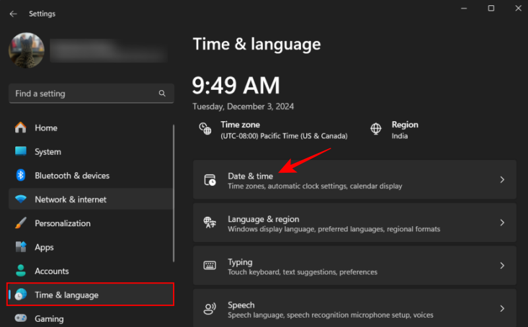This screenshot has height=327, width=528.
Task: Click the Apps icon in sidebar
Action: (x=20, y=247)
